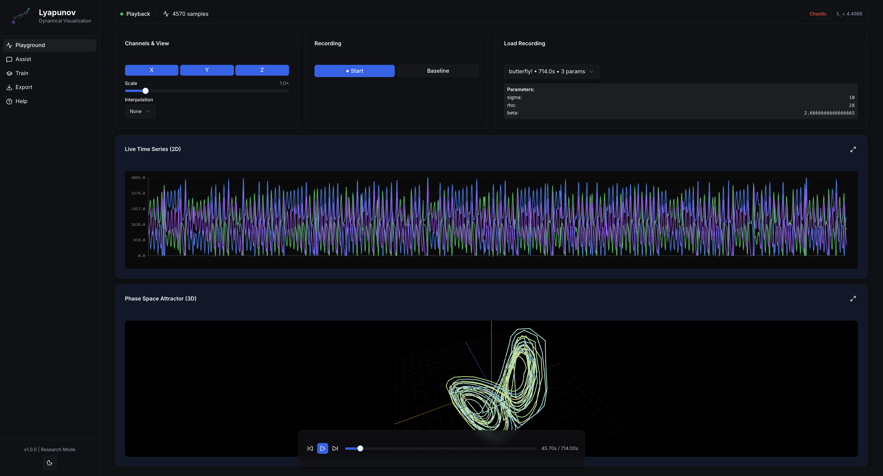
Task: Toggle the Z channel button
Action: point(262,70)
